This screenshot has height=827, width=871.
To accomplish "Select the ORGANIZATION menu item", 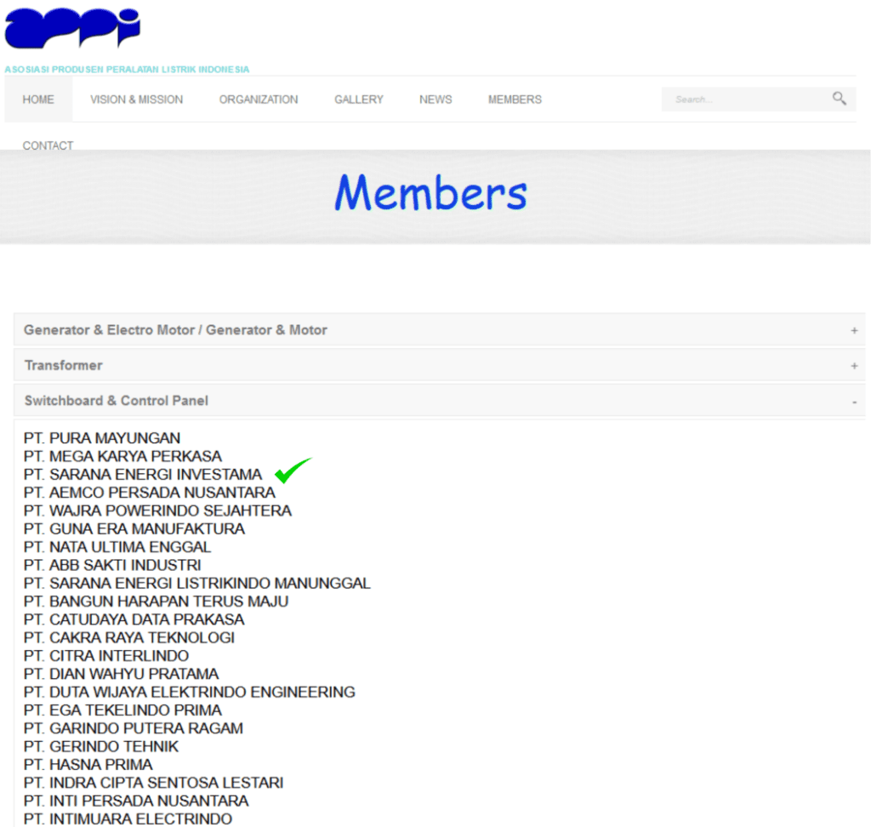I will (259, 100).
